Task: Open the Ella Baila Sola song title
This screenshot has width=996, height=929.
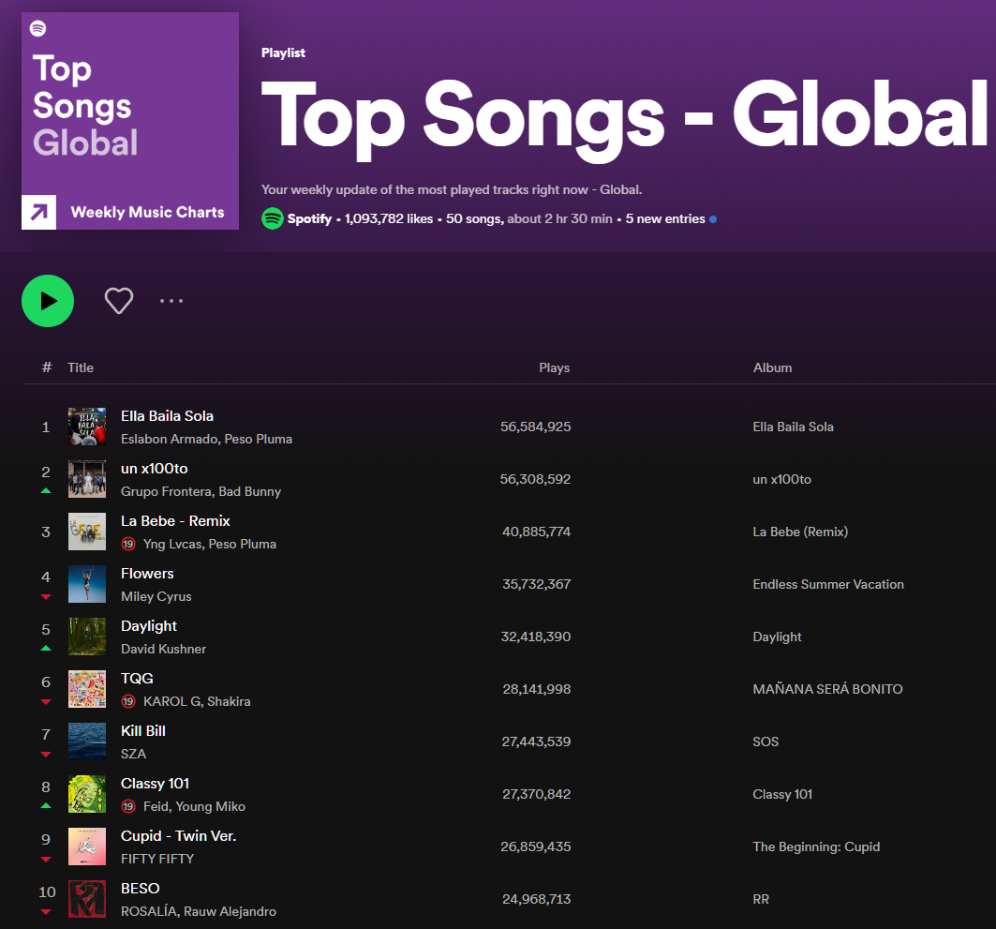Action: 167,416
